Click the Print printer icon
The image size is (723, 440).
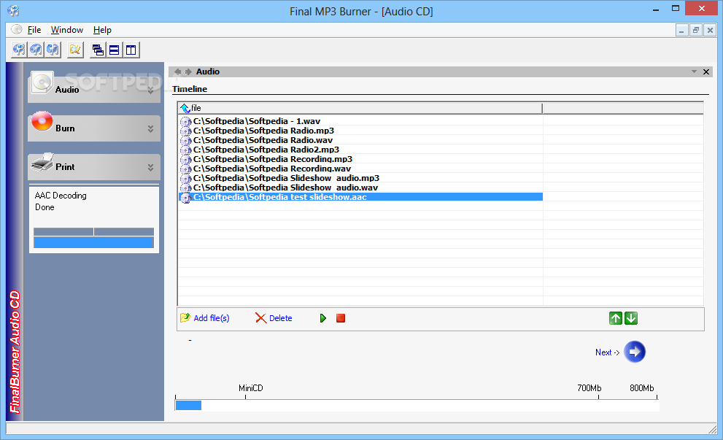[x=42, y=162]
